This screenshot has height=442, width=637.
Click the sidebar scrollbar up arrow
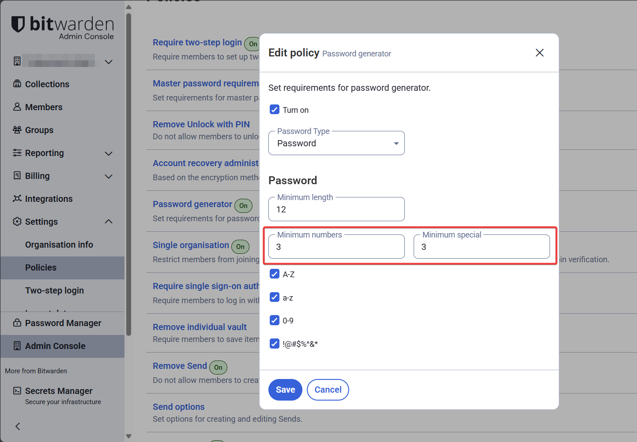tap(128, 7)
